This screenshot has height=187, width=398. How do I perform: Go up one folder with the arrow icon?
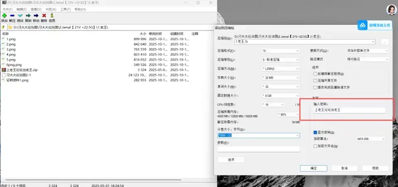pyautogui.click(x=3, y=27)
